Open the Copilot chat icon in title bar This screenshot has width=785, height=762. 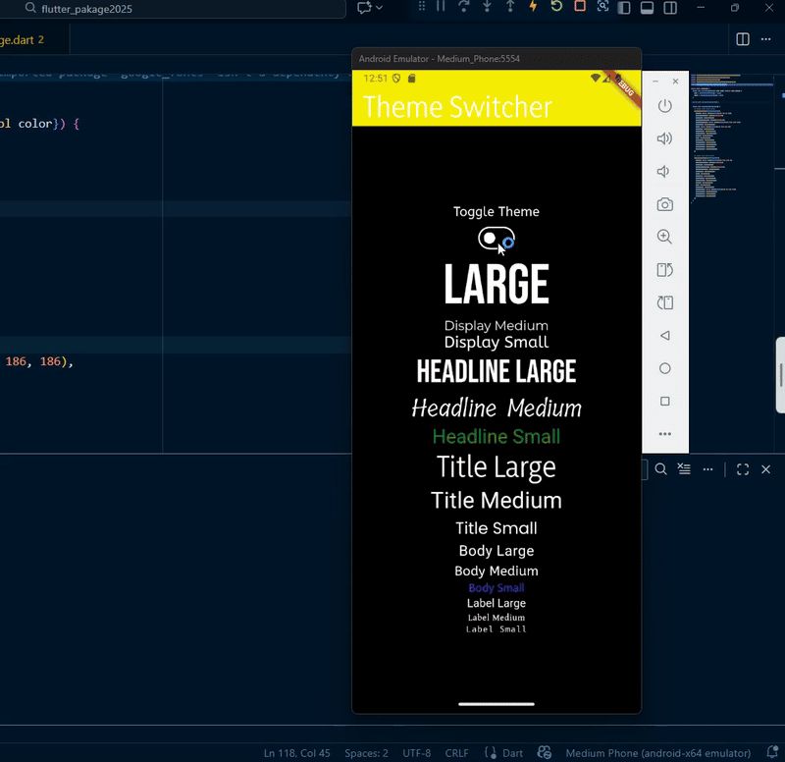[364, 7]
